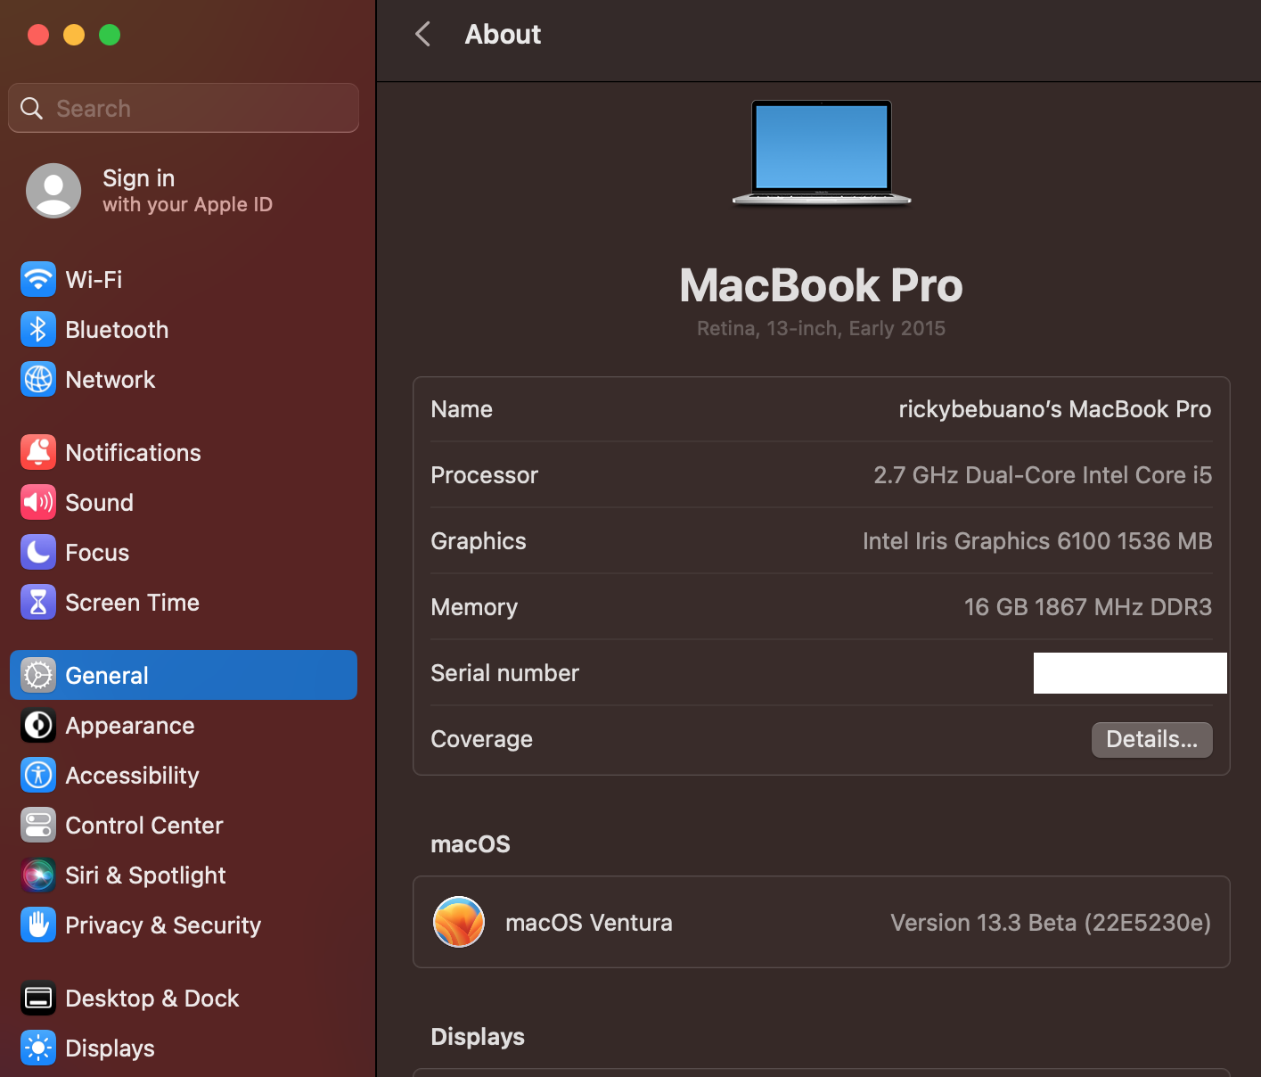
Task: Open the Notifications label in sidebar
Action: (133, 452)
